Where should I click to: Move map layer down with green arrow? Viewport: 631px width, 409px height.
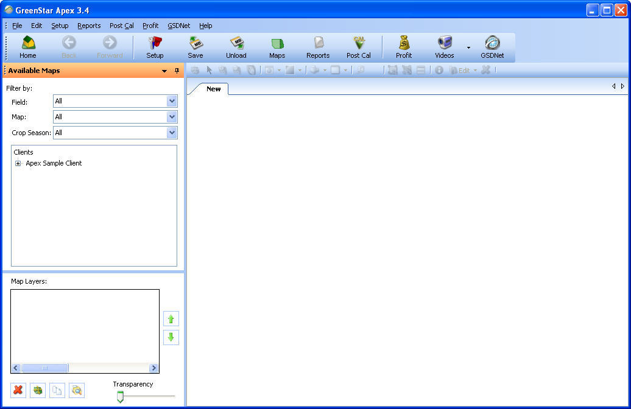pyautogui.click(x=171, y=337)
